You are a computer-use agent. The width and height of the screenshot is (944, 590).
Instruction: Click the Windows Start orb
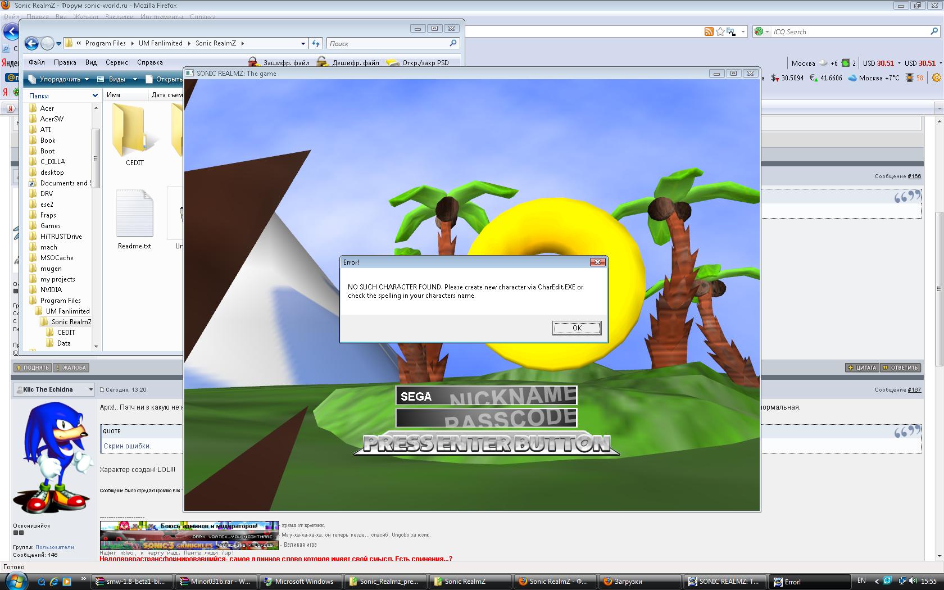pos(16,581)
